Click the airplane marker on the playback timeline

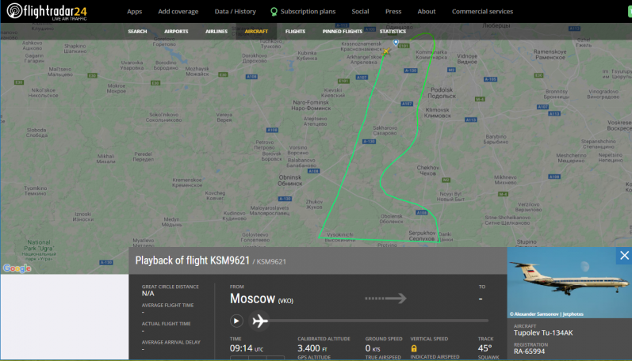[x=259, y=321]
